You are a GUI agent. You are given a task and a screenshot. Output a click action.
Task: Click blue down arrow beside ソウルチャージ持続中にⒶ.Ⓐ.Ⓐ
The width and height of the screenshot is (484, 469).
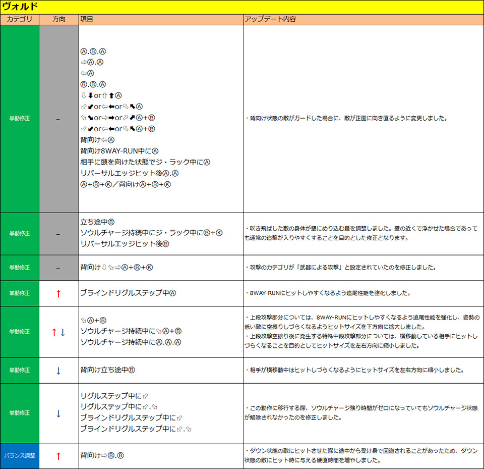tap(63, 332)
